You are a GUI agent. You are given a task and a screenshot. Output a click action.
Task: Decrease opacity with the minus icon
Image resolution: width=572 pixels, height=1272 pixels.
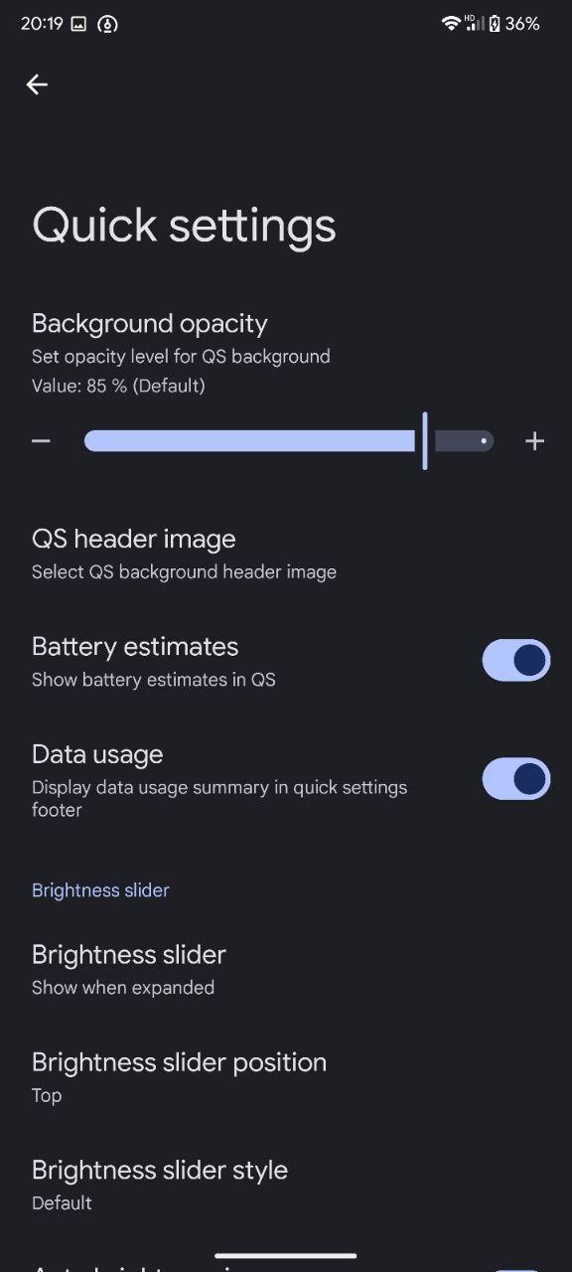tap(41, 441)
